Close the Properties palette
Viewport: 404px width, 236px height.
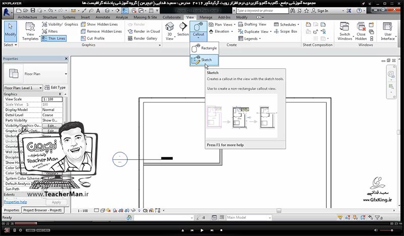tap(66, 59)
